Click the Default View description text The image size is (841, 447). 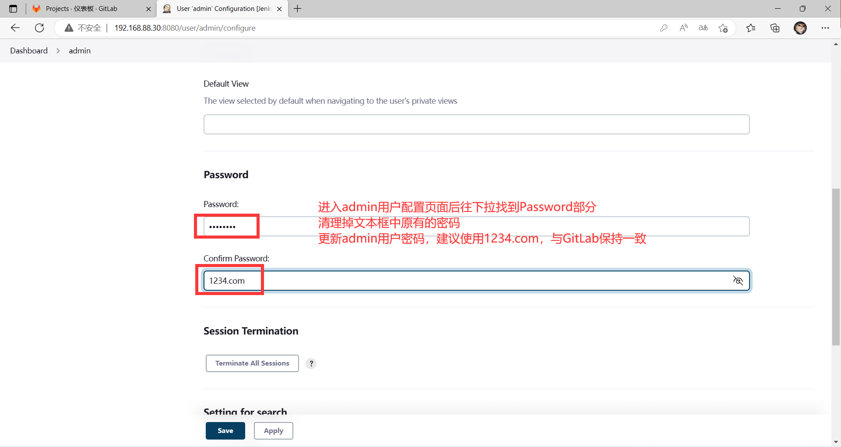(331, 101)
